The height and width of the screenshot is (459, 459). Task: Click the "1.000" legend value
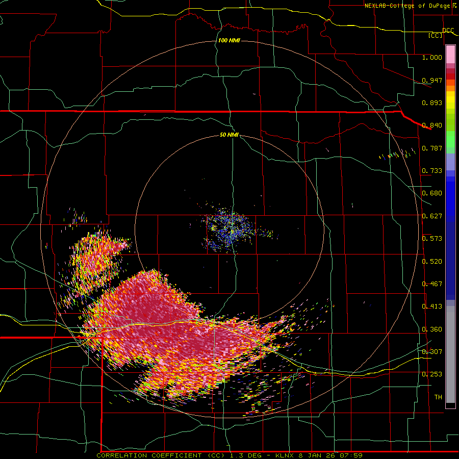coord(432,57)
